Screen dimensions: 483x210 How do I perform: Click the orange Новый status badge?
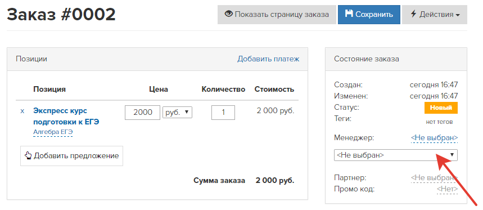coord(441,108)
